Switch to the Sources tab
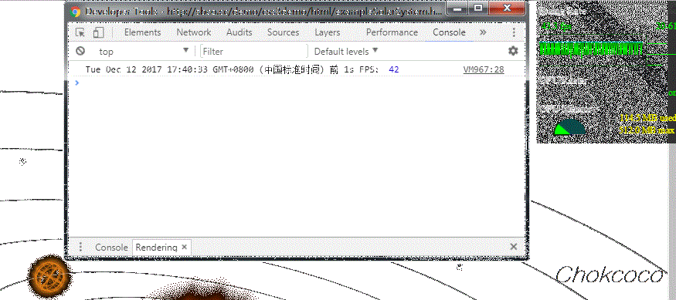This screenshot has height=300, width=676. (x=284, y=32)
